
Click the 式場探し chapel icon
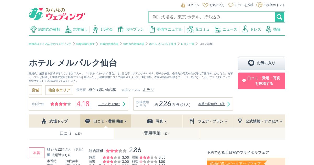68,29
